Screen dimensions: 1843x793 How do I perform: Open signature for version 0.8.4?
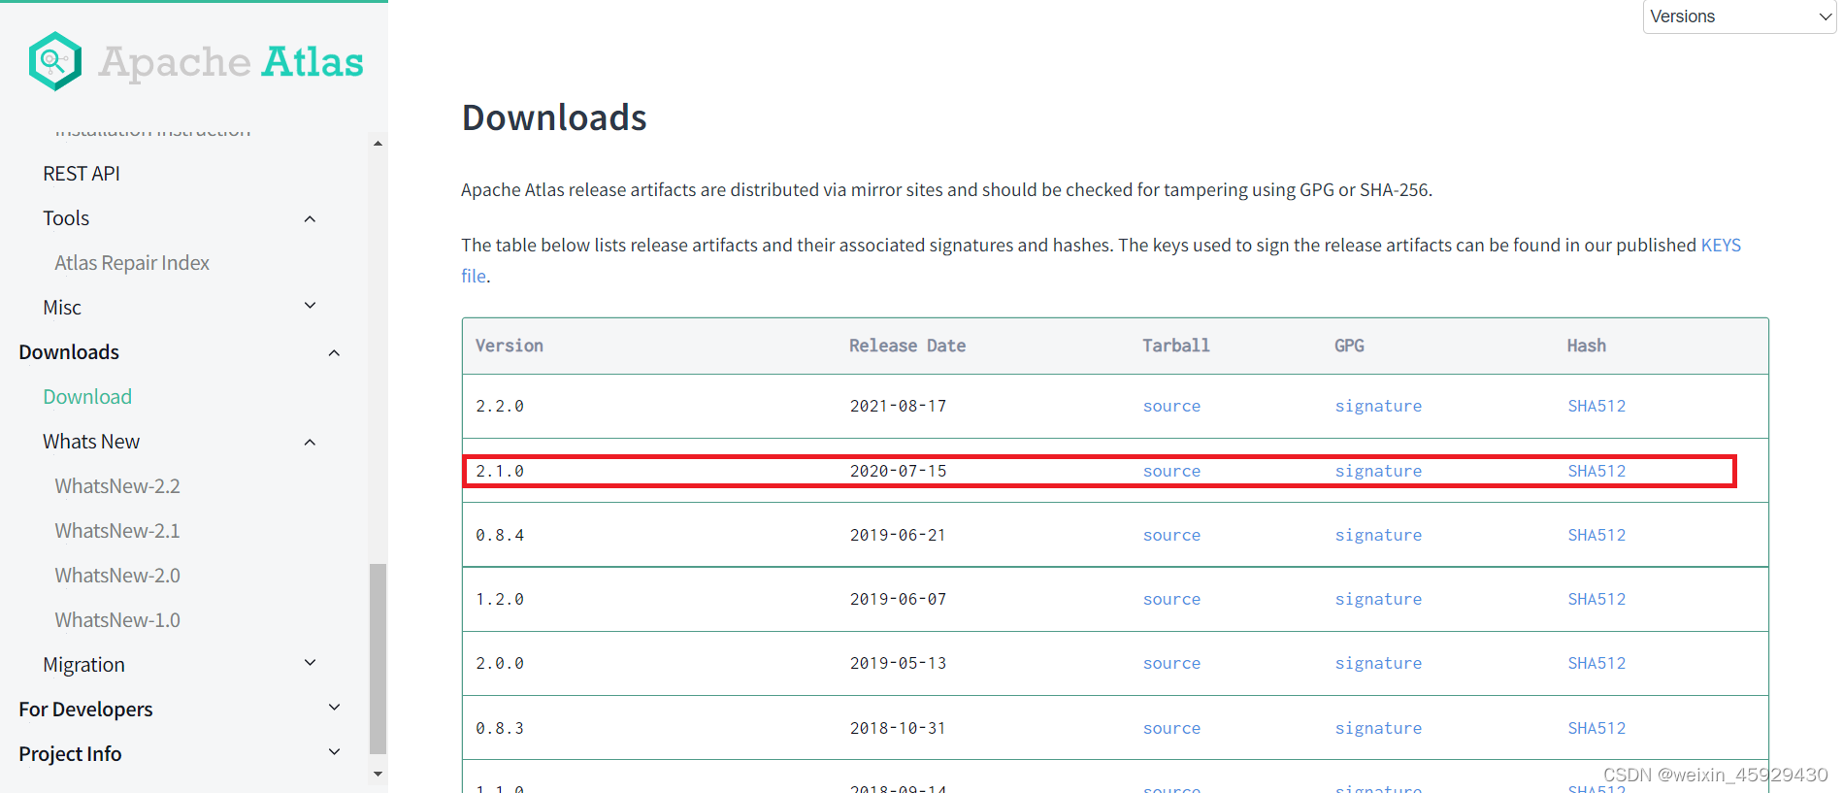(1378, 535)
